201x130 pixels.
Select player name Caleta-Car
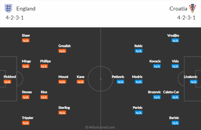point(171,92)
